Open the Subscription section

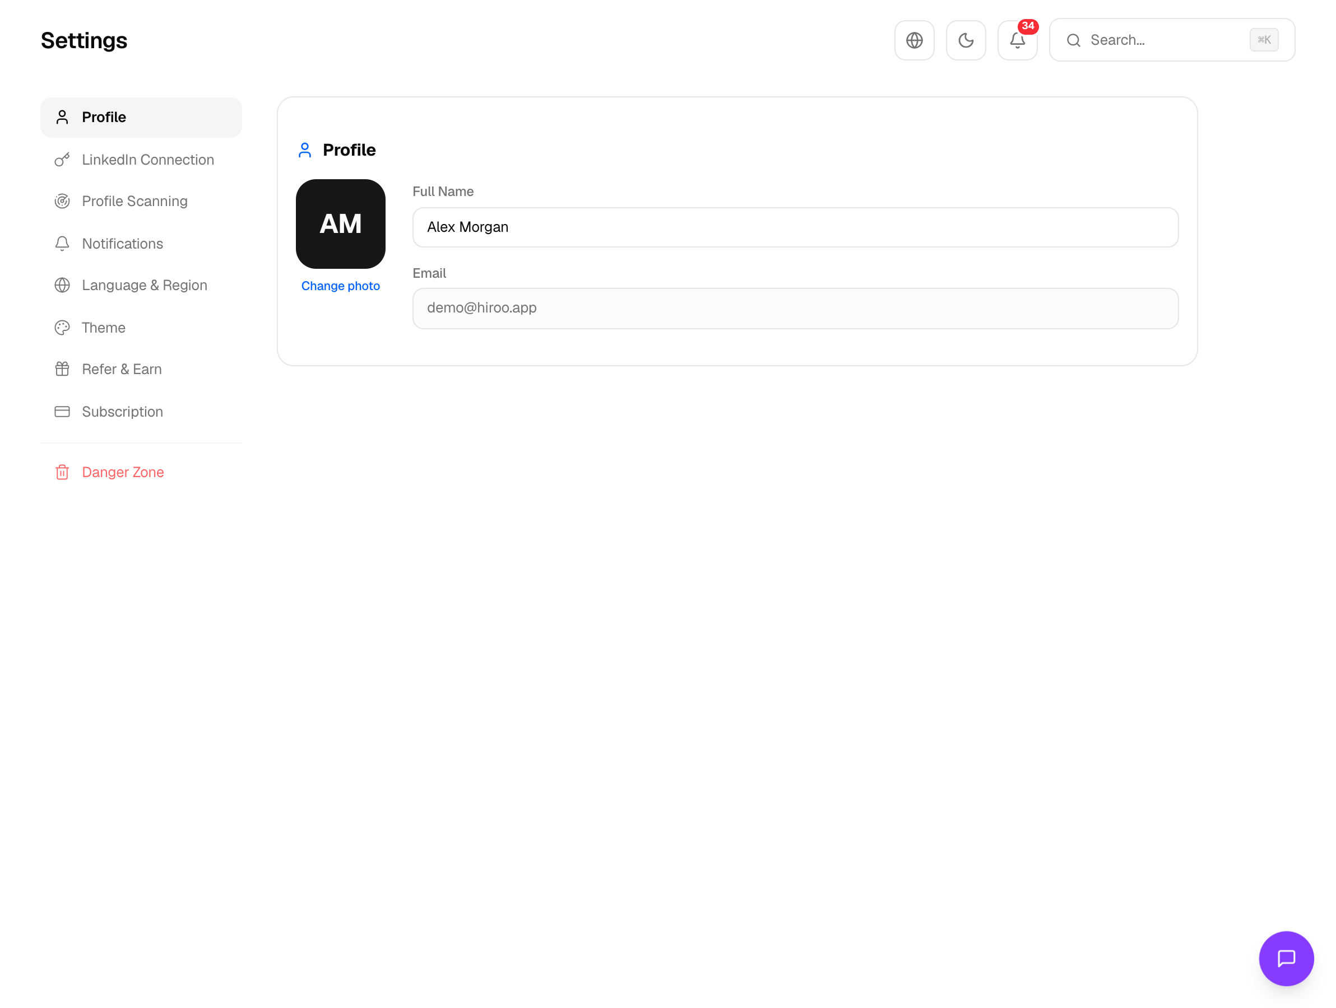pos(141,411)
